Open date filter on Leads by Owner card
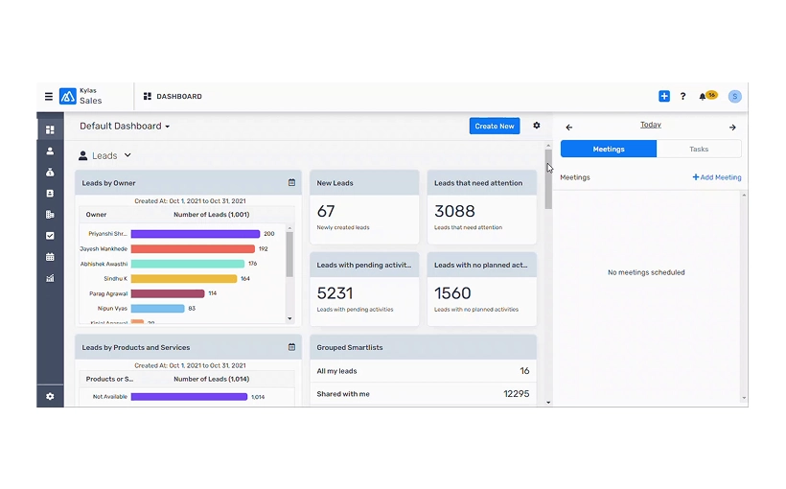Viewport: 786px width, 489px height. pyautogui.click(x=291, y=182)
